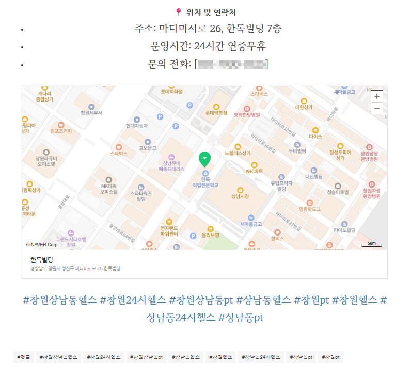
Task: Open hashtag link #상남동헬스 in post body
Action: click(263, 300)
